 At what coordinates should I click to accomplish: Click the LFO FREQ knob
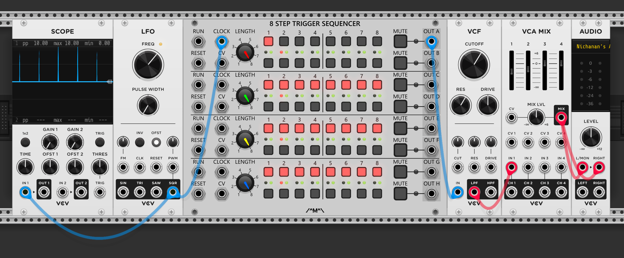coord(148,65)
